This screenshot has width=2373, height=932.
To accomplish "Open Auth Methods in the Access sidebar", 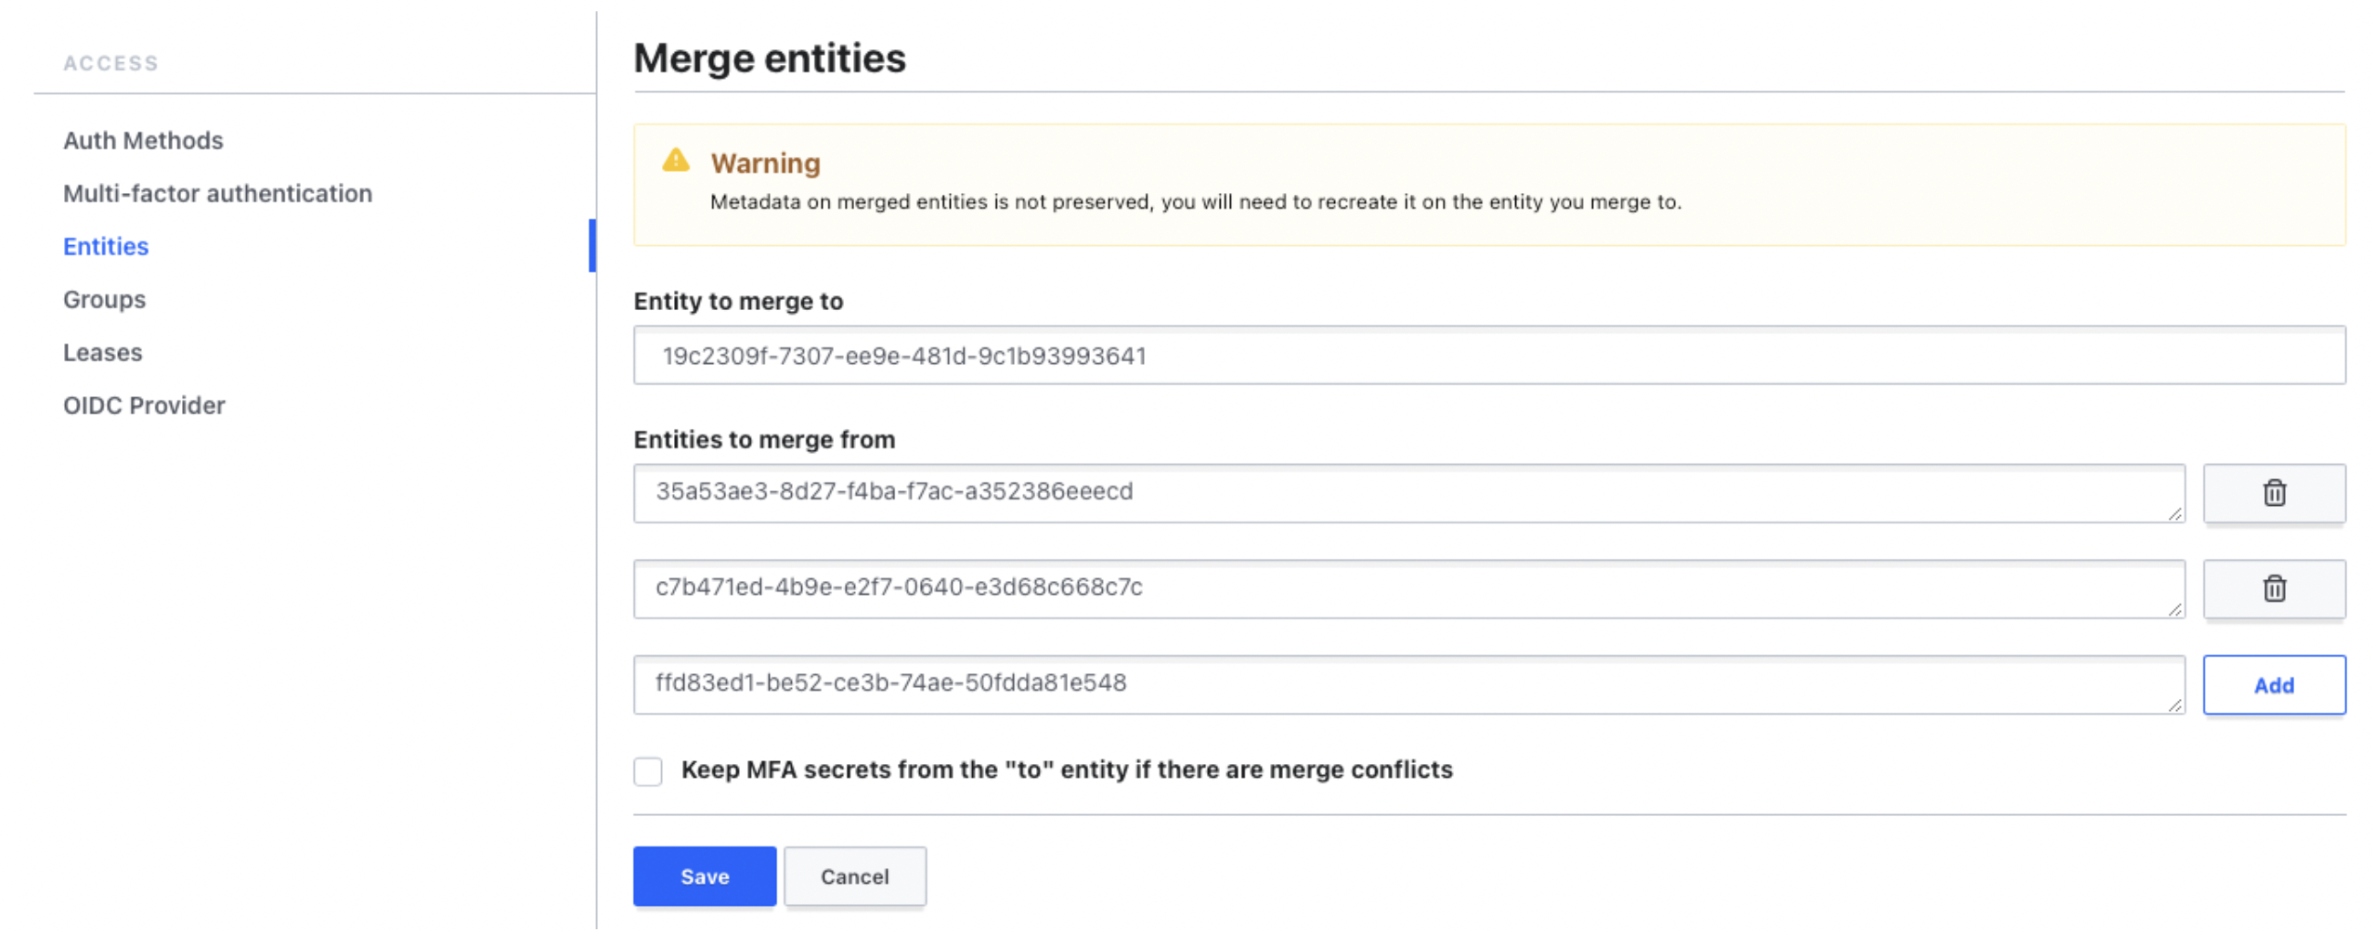I will coord(143,140).
